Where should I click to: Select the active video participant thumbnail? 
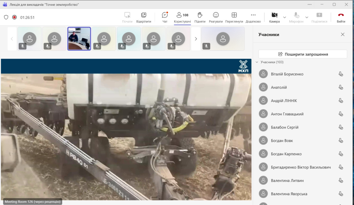point(79,39)
